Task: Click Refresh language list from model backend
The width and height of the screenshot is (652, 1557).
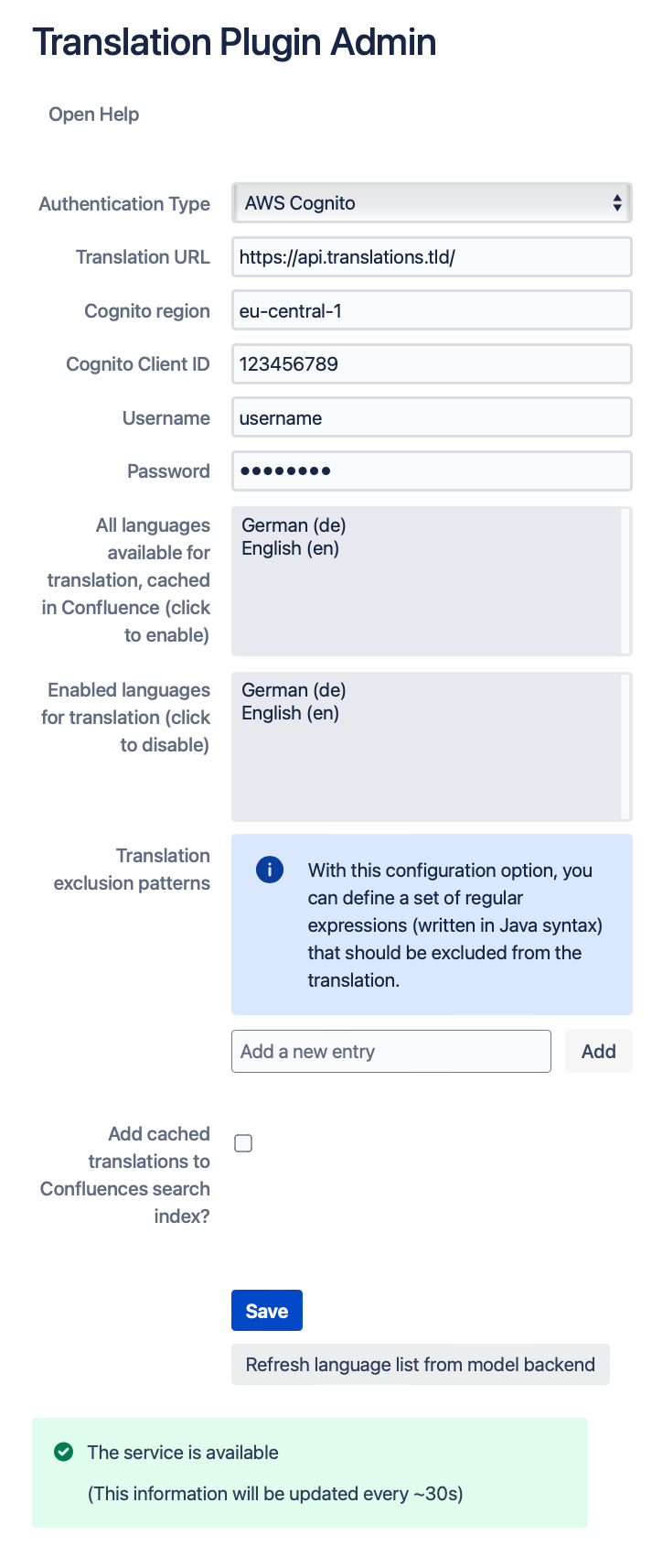Action: (x=420, y=1365)
